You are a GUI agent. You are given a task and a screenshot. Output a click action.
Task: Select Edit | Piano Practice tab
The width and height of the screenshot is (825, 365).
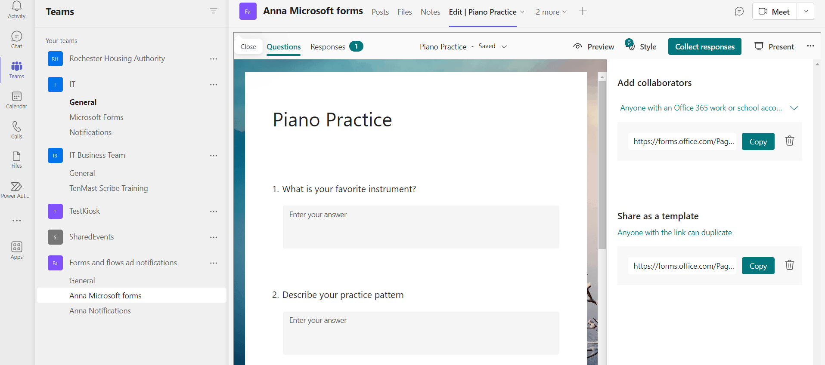point(483,12)
